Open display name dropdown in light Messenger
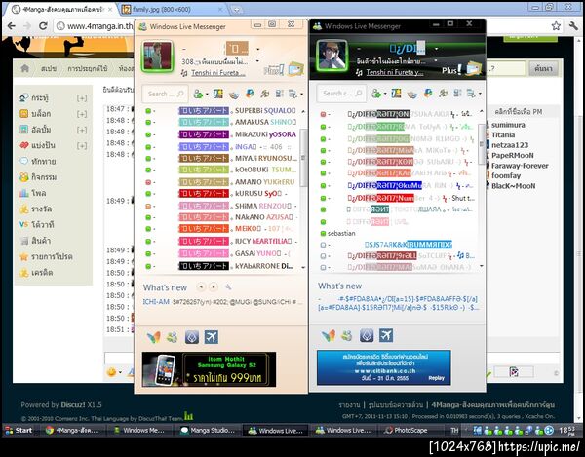 257,49
